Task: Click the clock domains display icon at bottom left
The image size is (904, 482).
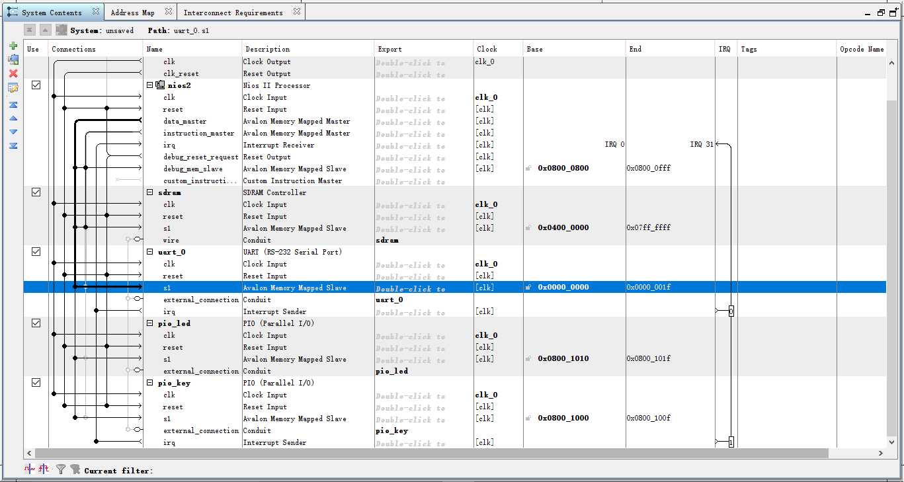Action: [30, 469]
